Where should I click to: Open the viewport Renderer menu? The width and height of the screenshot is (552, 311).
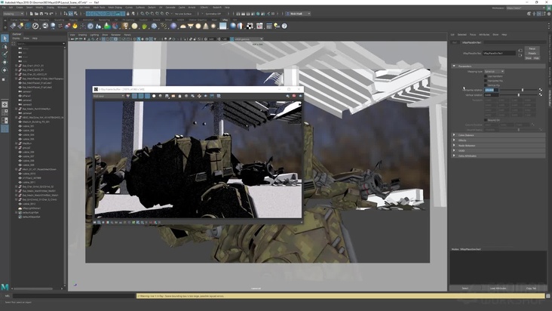[116, 35]
